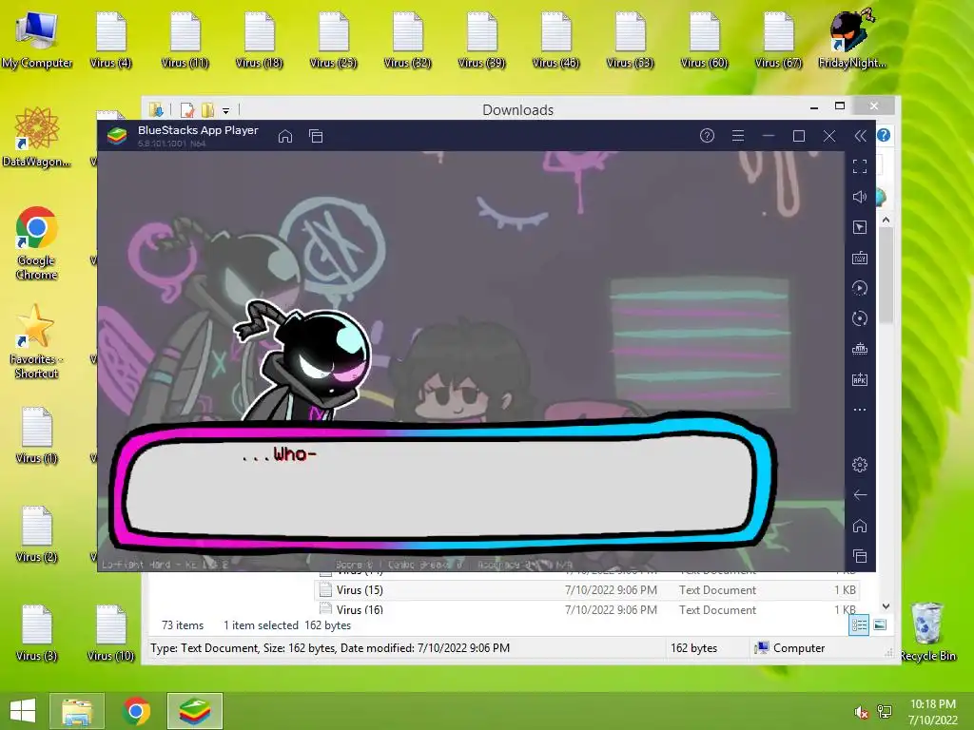Image resolution: width=974 pixels, height=730 pixels.
Task: Show more BlueStacks sidebar tools (three dots)
Action: point(860,410)
